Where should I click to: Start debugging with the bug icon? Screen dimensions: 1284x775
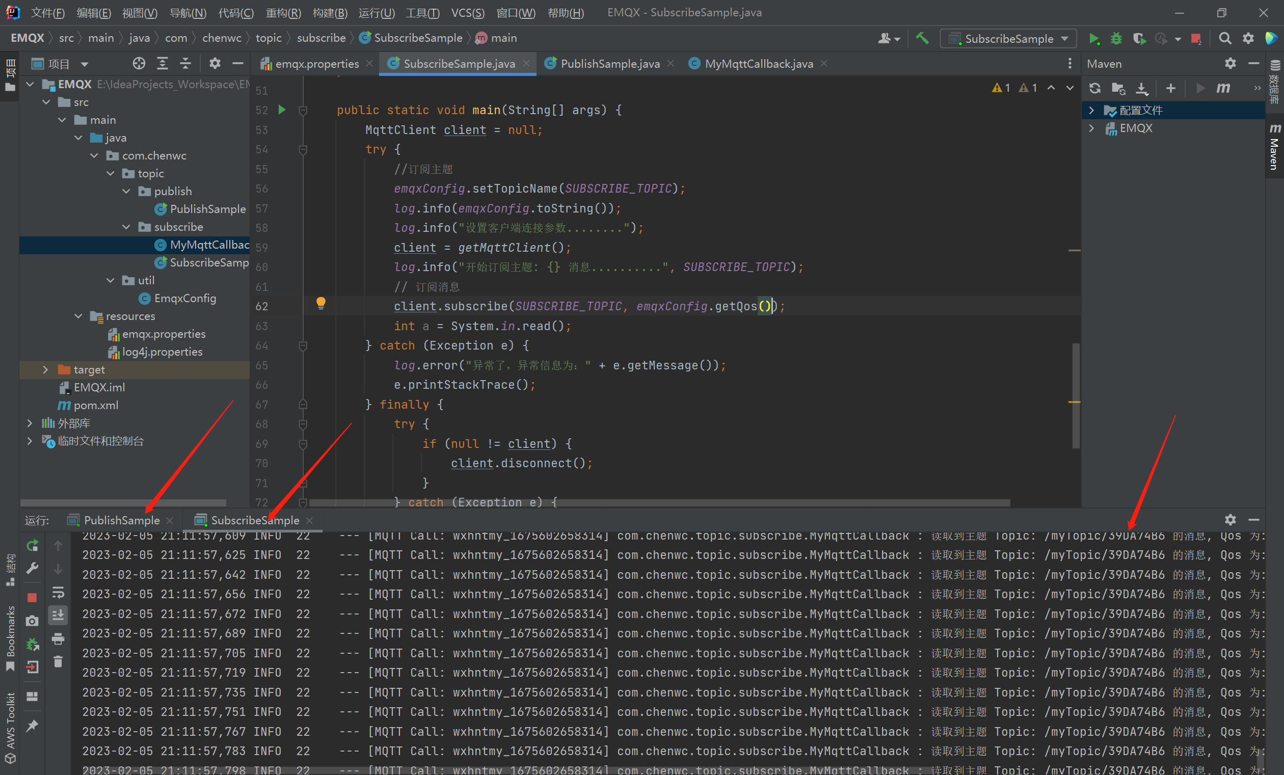[x=1116, y=39]
